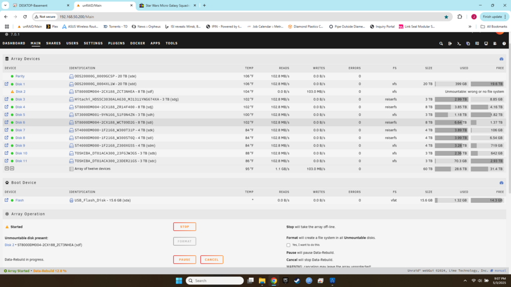Click the STOP array button
The height and width of the screenshot is (287, 511).
pyautogui.click(x=184, y=227)
